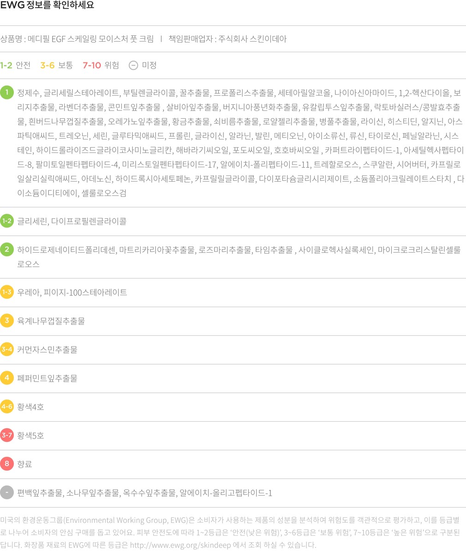Click the 페퍼민트잎추출물 ingredient
The height and width of the screenshot is (551, 466).
point(47,378)
